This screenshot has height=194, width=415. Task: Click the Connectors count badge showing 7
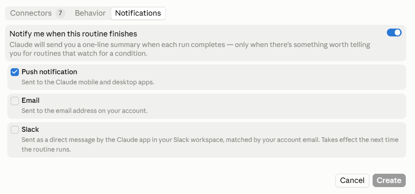(x=60, y=13)
